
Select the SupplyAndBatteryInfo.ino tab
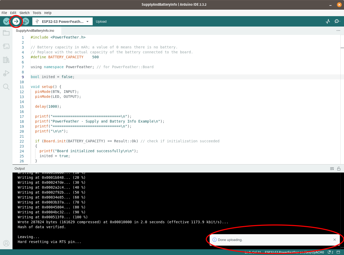[35, 30]
